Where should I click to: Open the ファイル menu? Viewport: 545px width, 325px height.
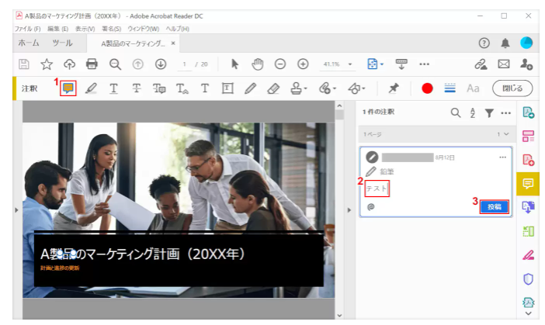pyautogui.click(x=26, y=29)
